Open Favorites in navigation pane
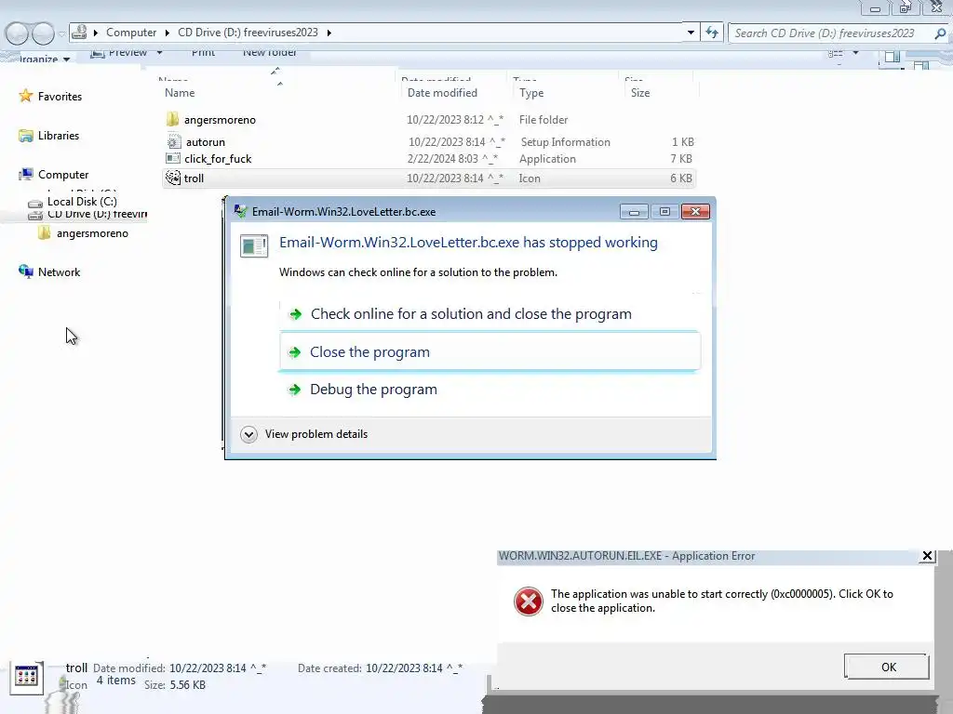Image resolution: width=953 pixels, height=714 pixels. [60, 97]
